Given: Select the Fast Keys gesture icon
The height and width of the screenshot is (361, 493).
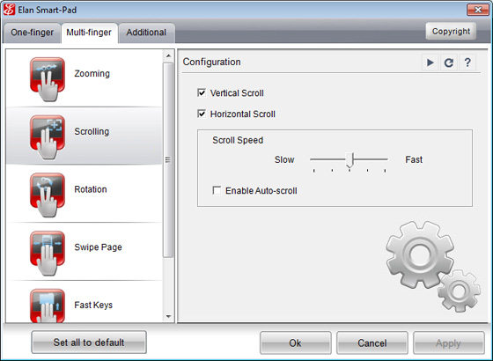Looking at the screenshot, I should (x=48, y=306).
